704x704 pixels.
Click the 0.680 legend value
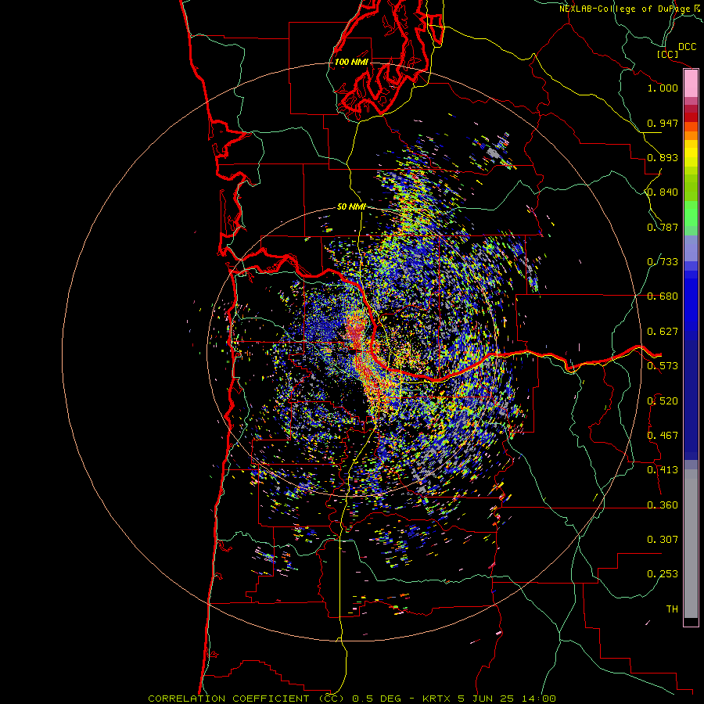click(663, 296)
